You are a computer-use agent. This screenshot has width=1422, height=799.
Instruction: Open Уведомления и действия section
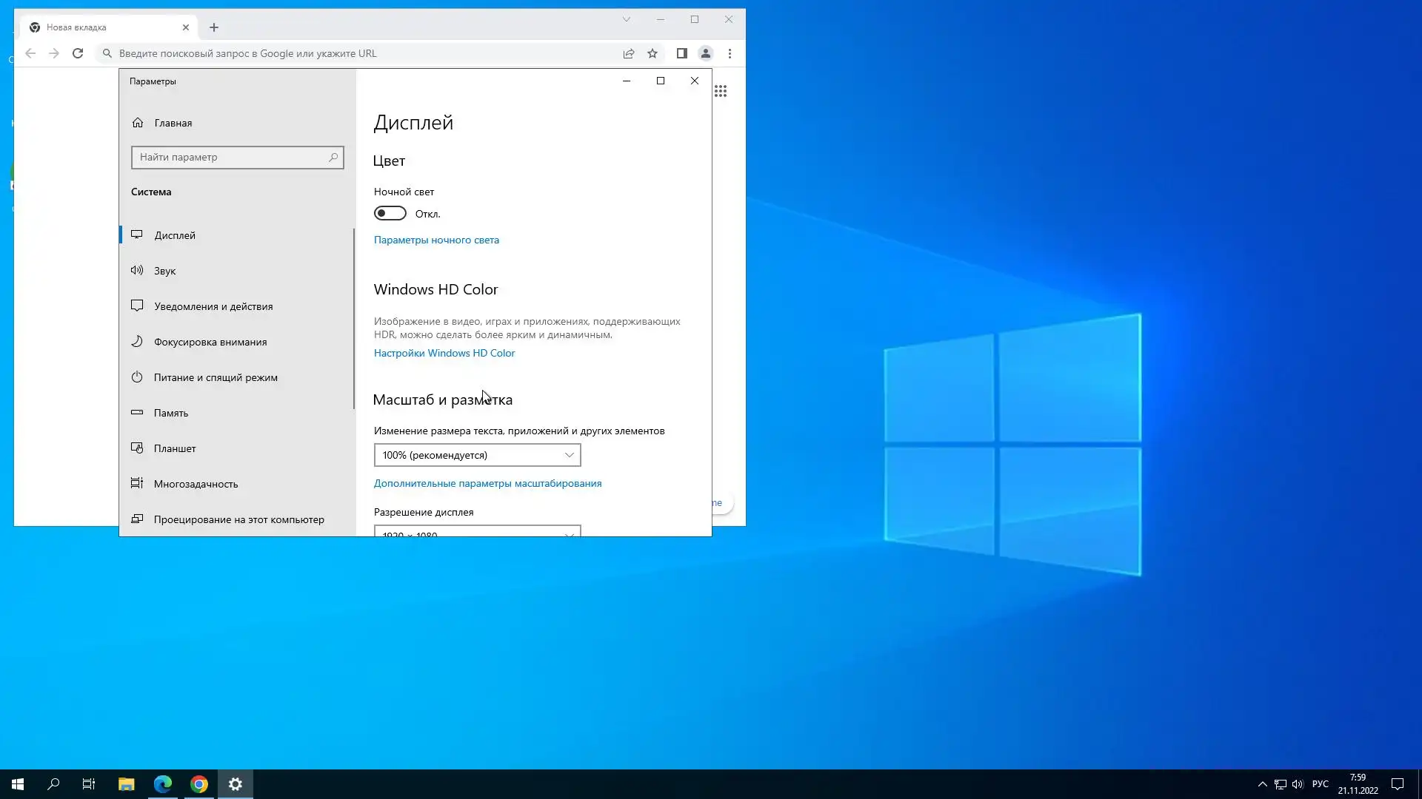coord(213,306)
